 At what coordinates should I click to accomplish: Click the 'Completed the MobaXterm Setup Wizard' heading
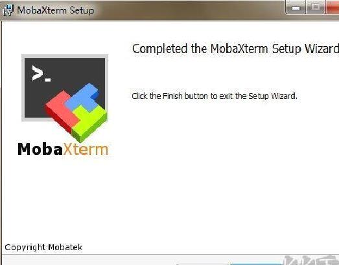(235, 48)
